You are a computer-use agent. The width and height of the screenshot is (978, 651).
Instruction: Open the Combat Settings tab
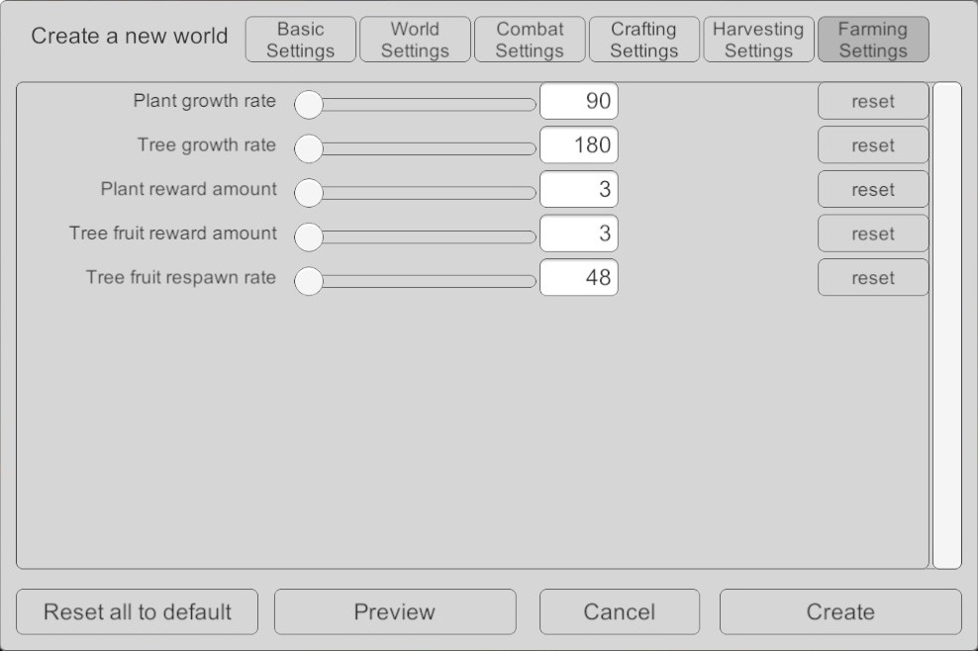[x=530, y=40]
